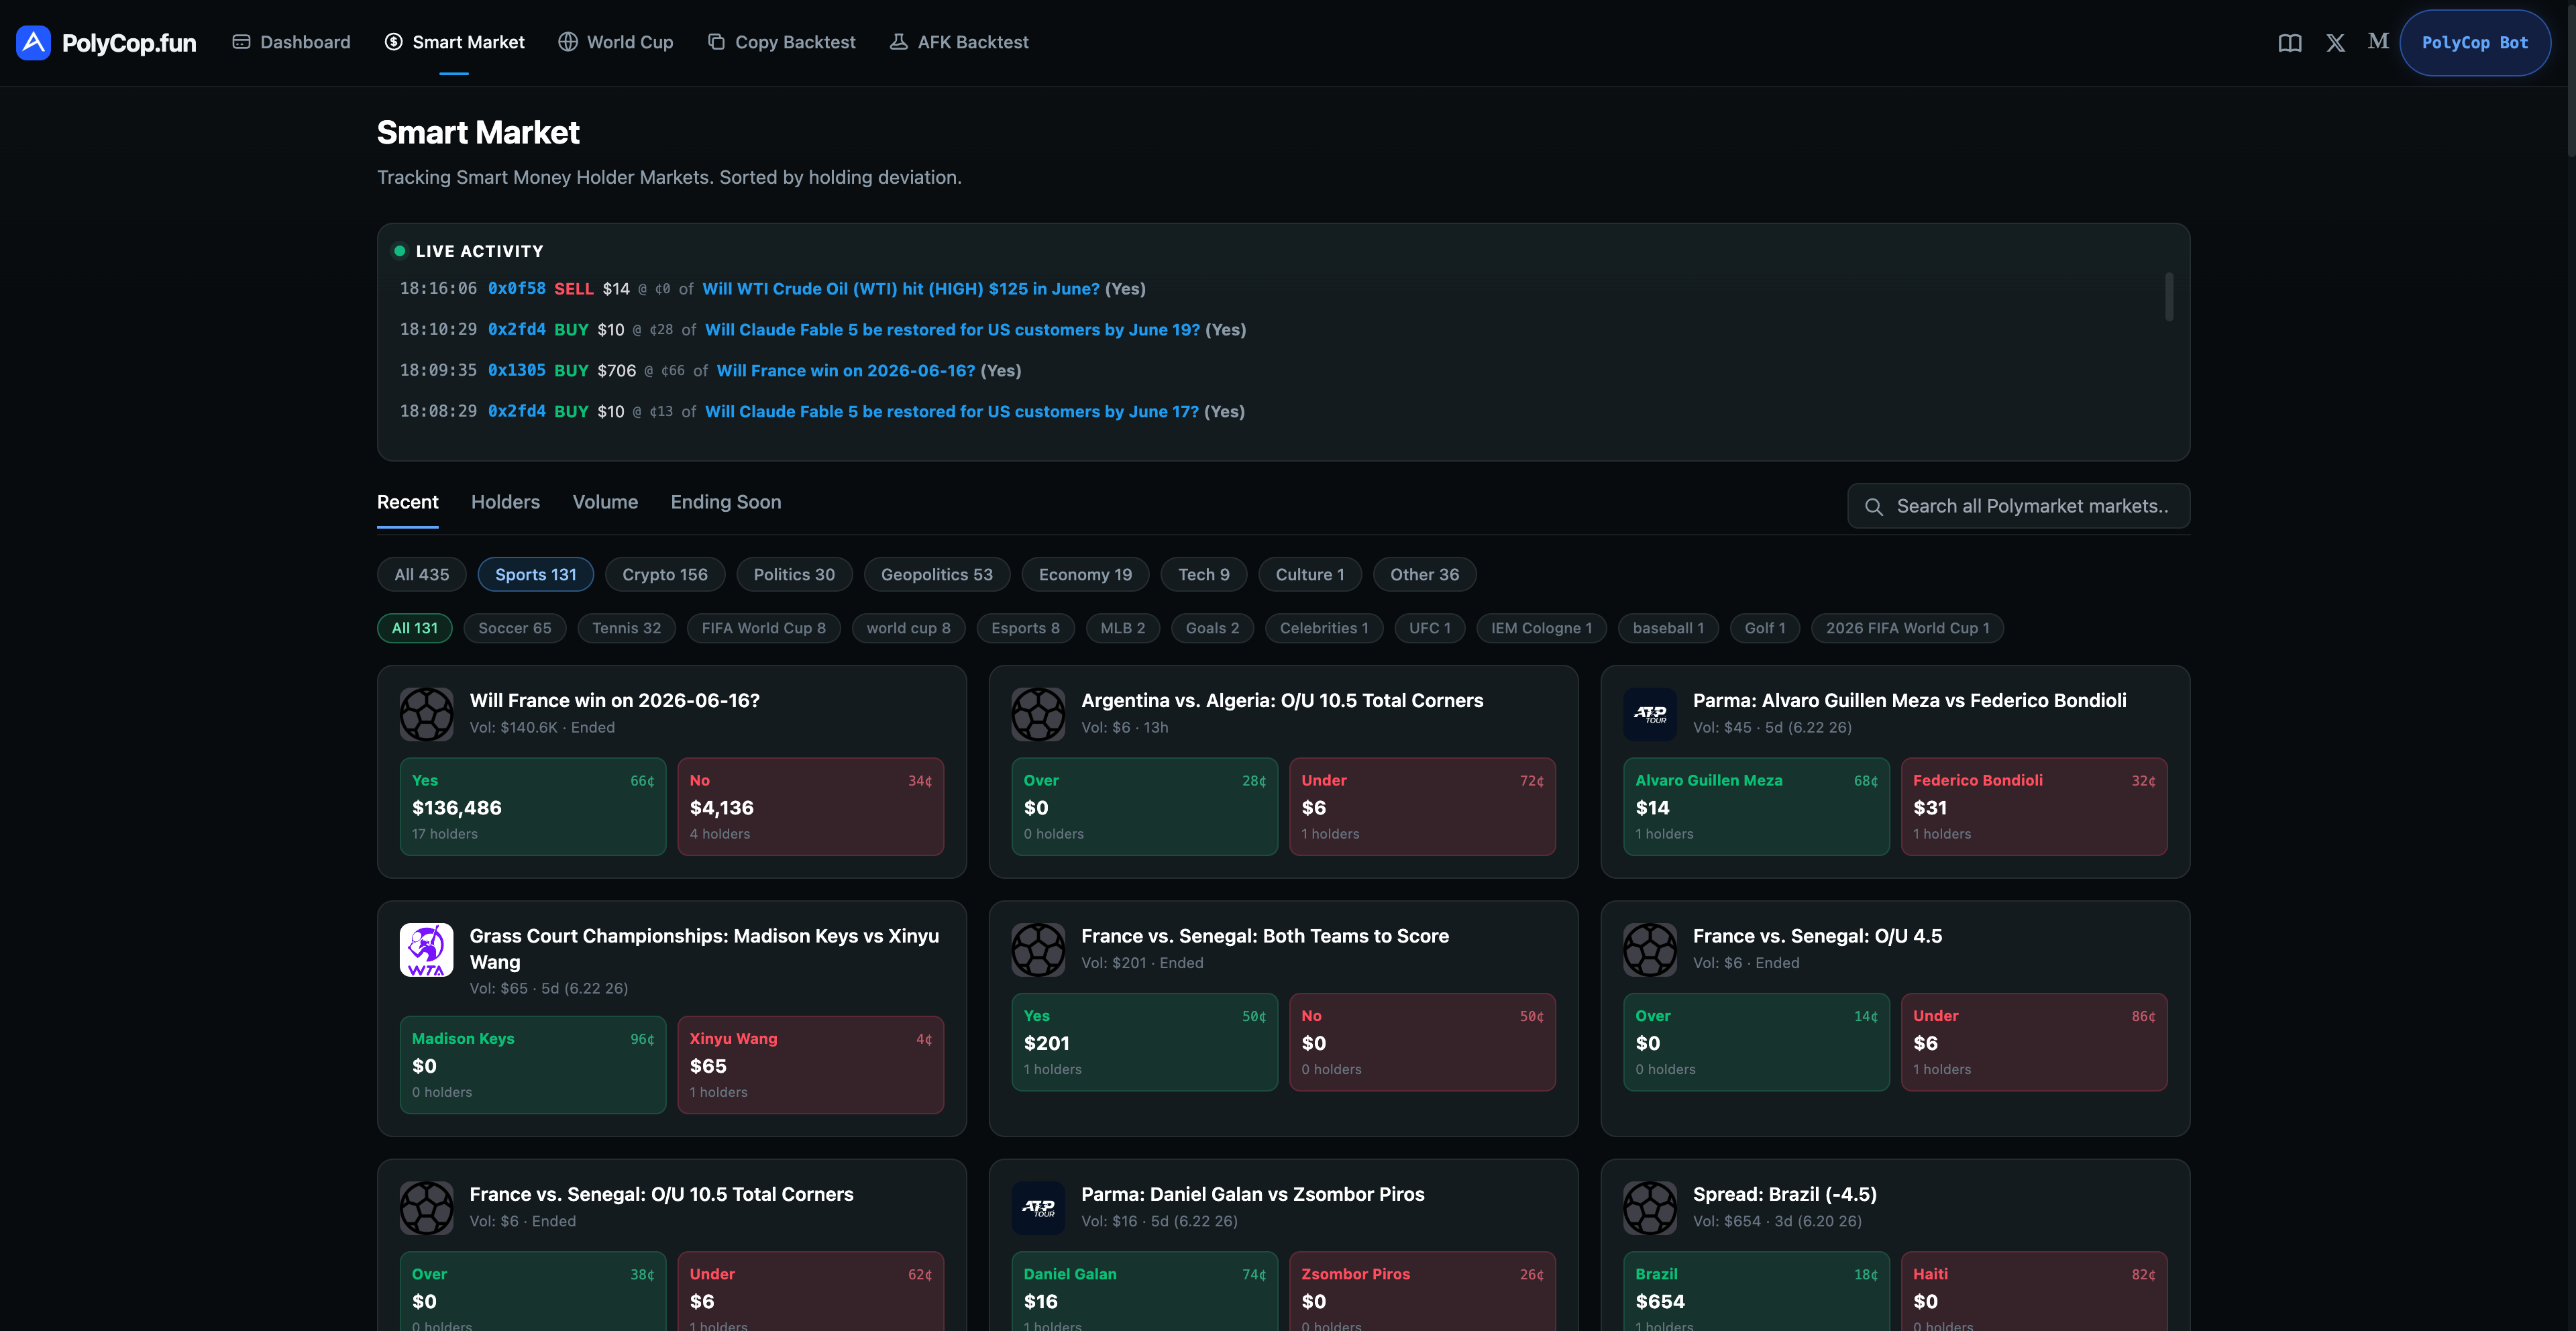This screenshot has width=2576, height=1331.
Task: Open Copy Backtest nav item
Action: (781, 42)
